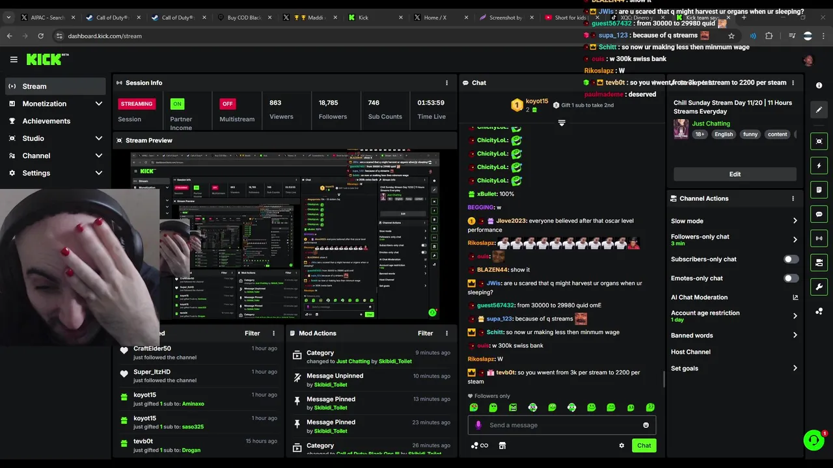
Task: Open Channel Actions three-dot menu
Action: click(793, 198)
